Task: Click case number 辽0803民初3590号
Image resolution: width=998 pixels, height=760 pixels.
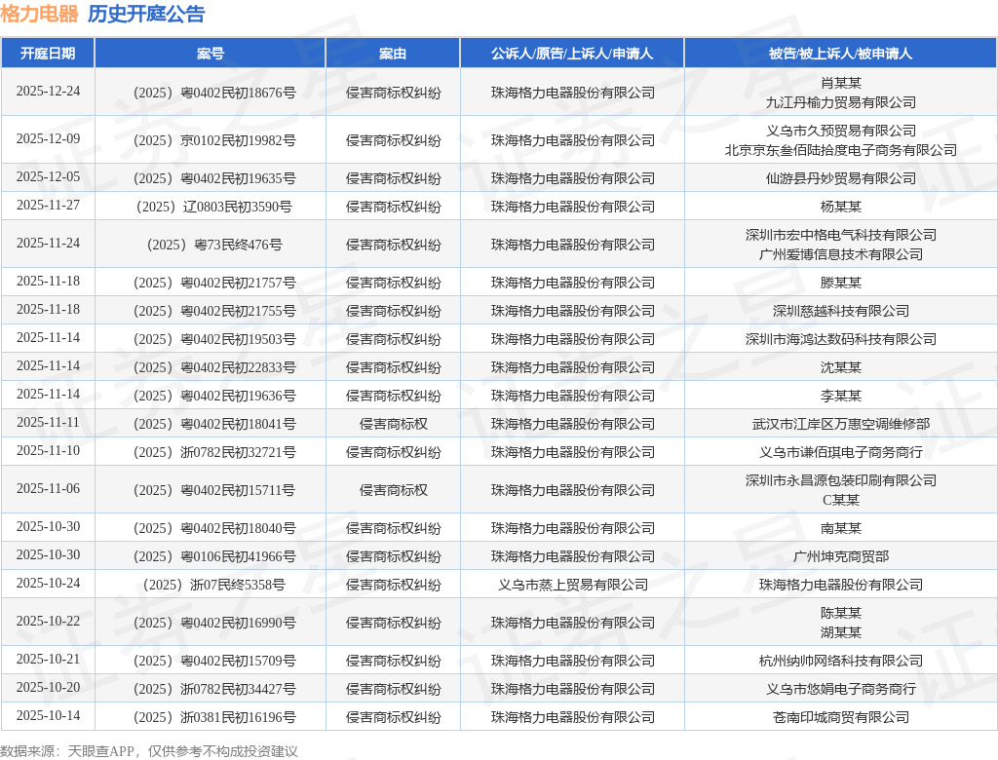Action: pos(214,207)
